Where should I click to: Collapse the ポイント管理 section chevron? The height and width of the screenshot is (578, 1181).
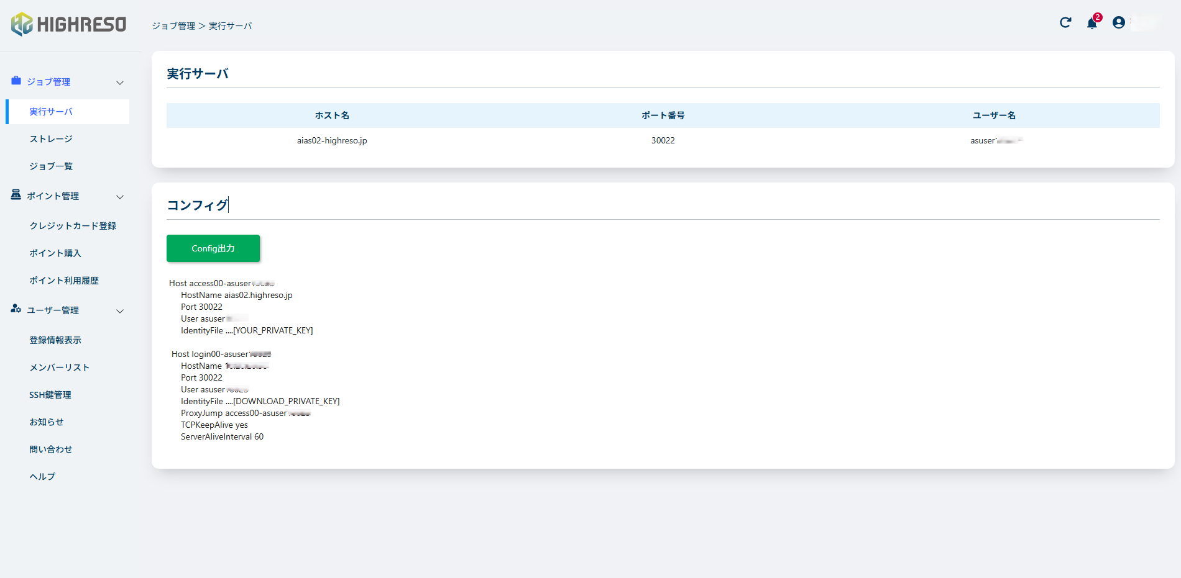click(x=120, y=197)
